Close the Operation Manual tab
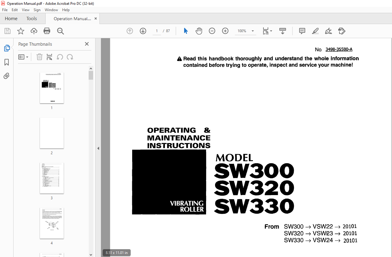Screen dimensions: 392x257 [x=96, y=19]
